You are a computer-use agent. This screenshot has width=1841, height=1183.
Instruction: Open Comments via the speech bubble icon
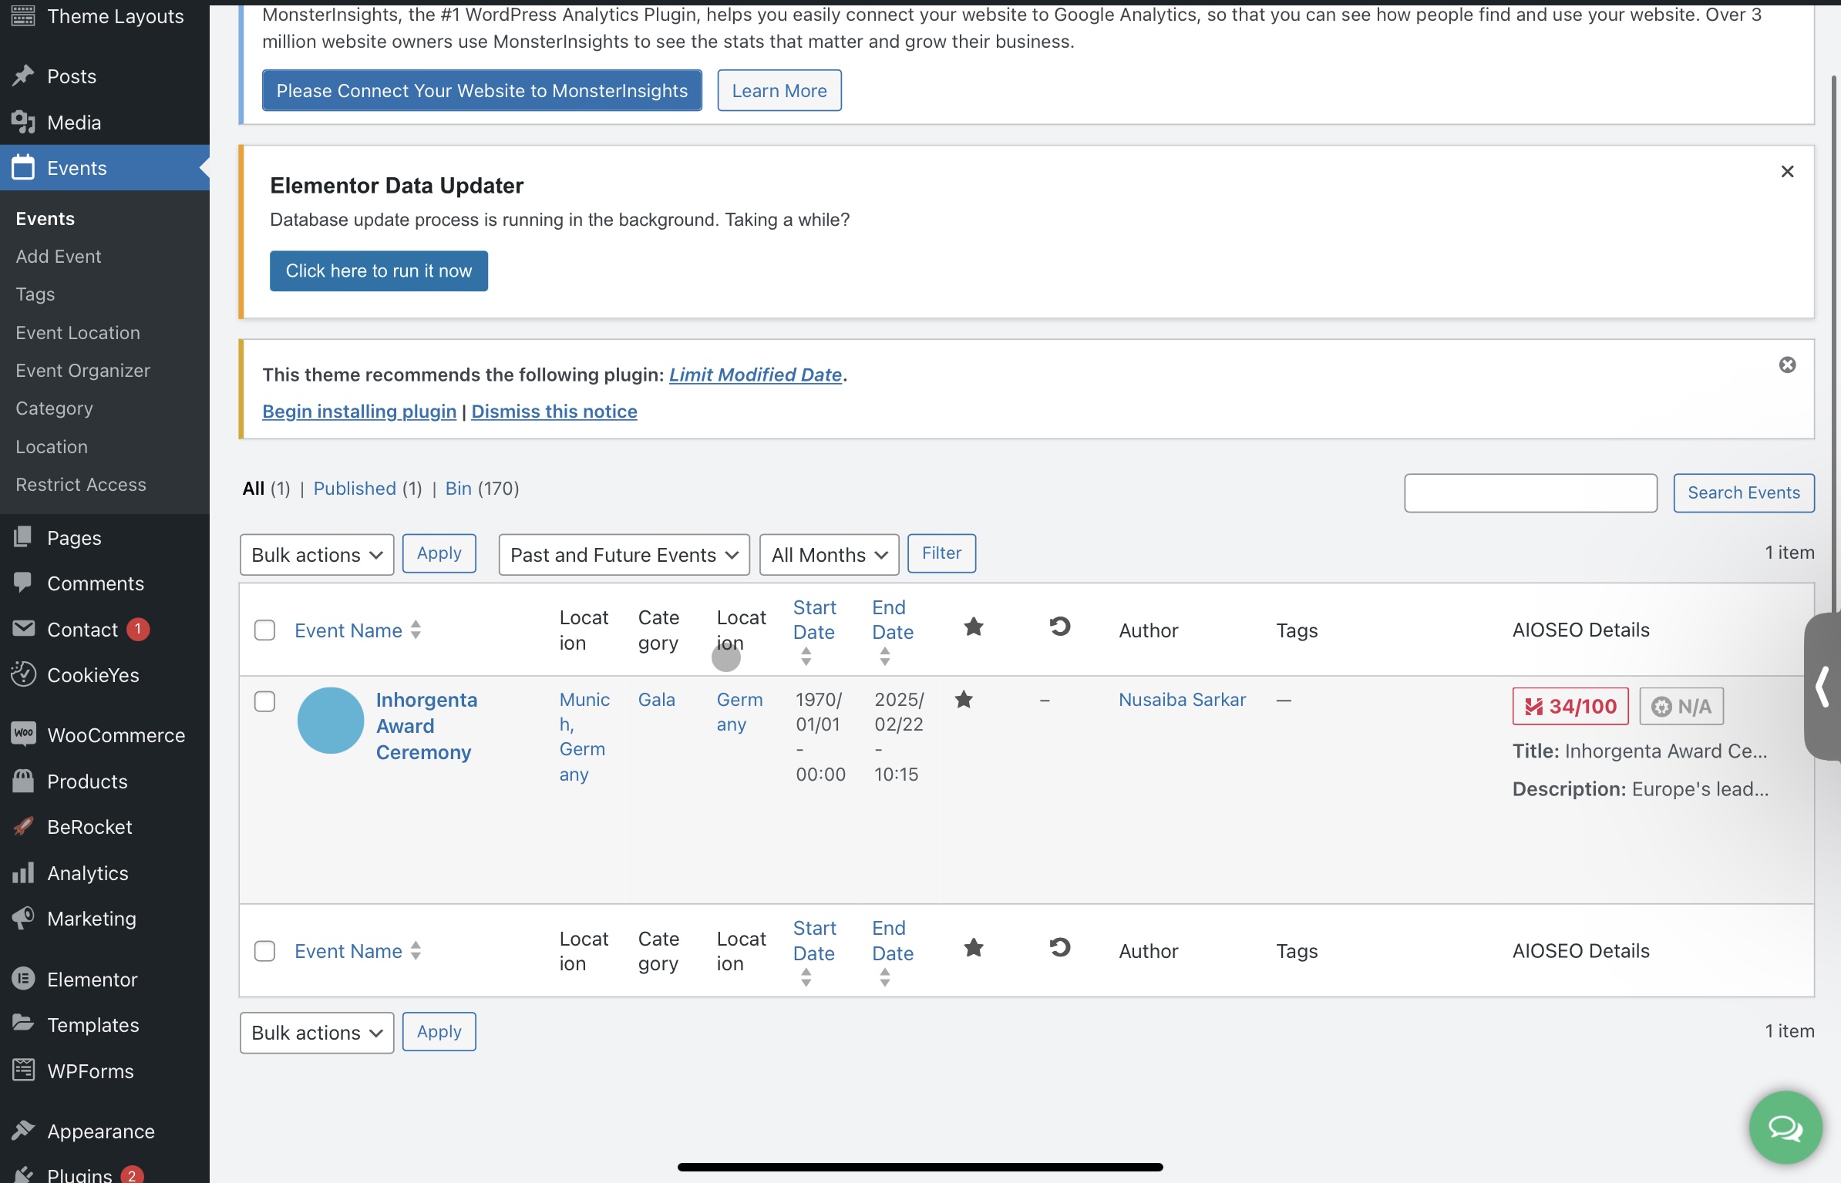coord(23,583)
